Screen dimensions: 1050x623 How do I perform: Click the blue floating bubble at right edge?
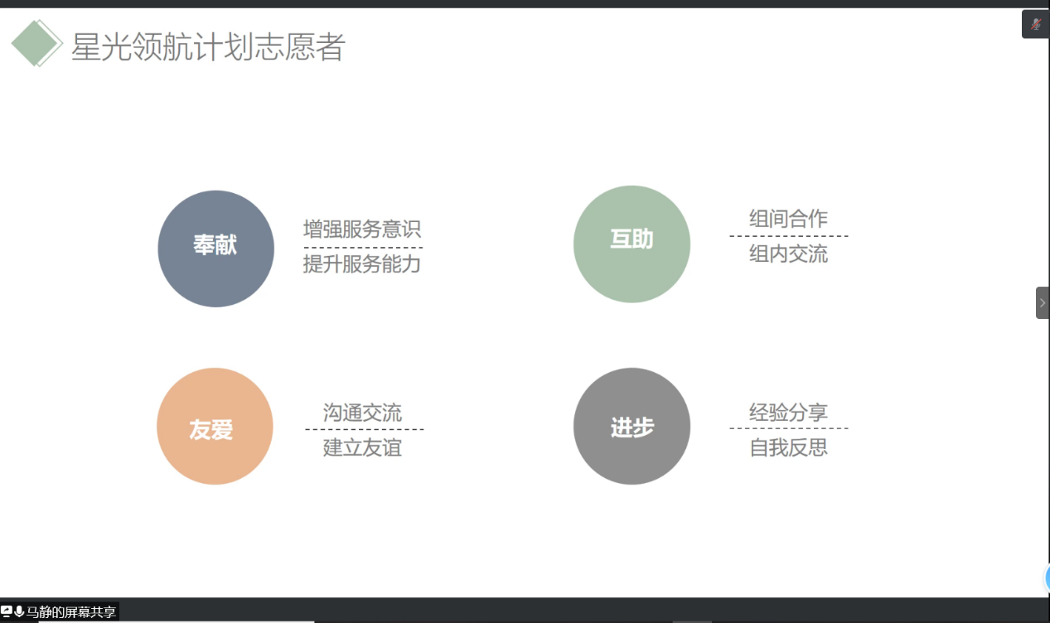pos(1046,578)
